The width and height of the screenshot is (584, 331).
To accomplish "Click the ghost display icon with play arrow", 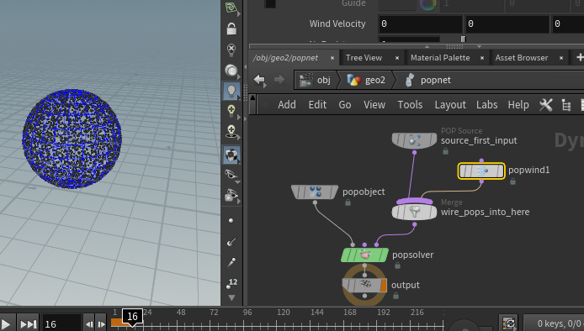I will (x=231, y=195).
